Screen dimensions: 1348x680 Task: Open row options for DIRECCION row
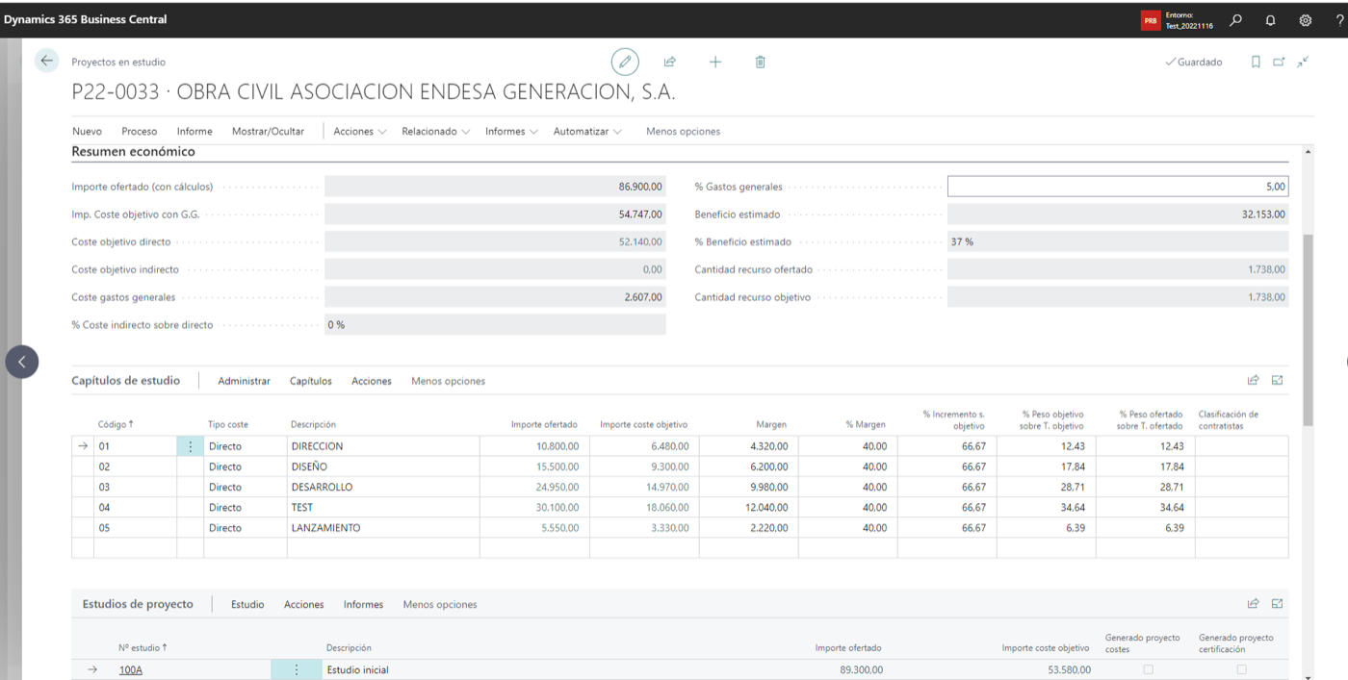tap(190, 446)
